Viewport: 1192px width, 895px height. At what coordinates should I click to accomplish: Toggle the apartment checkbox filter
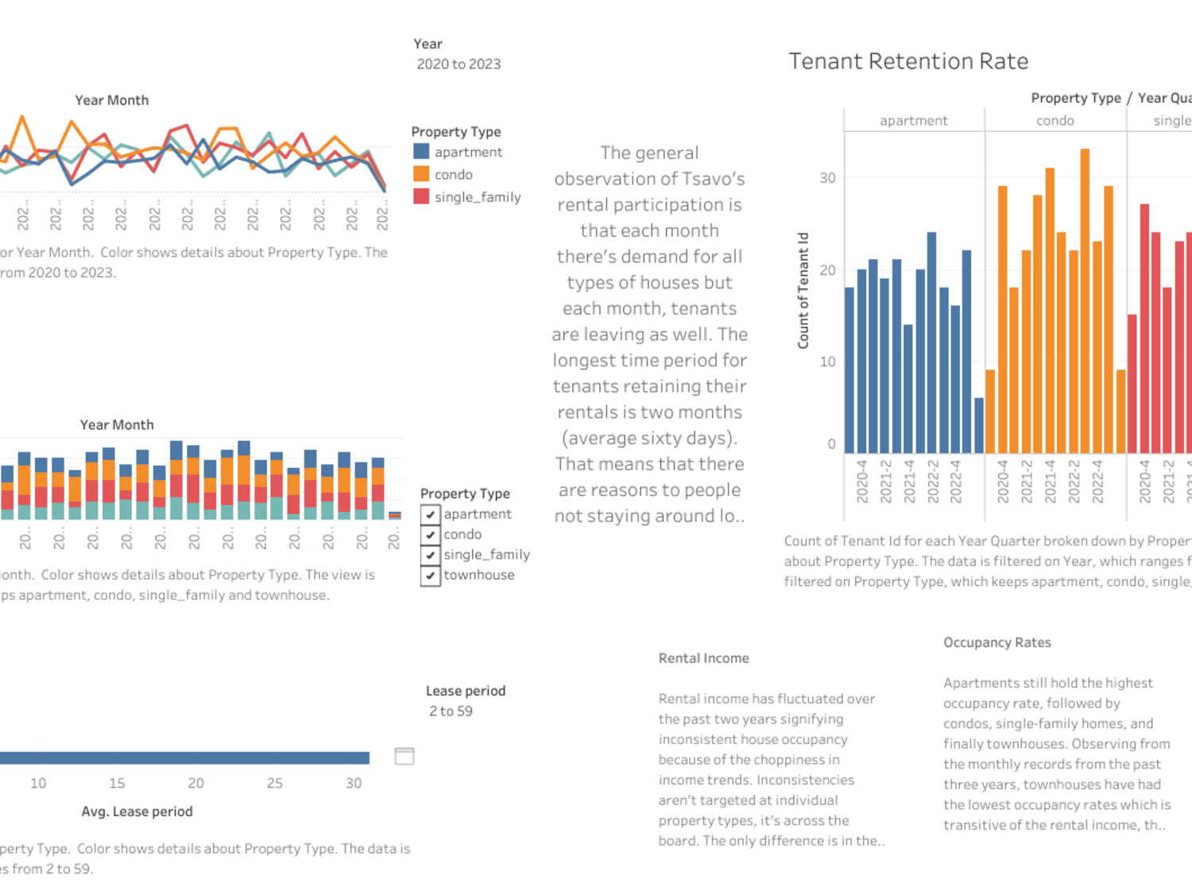coord(430,514)
